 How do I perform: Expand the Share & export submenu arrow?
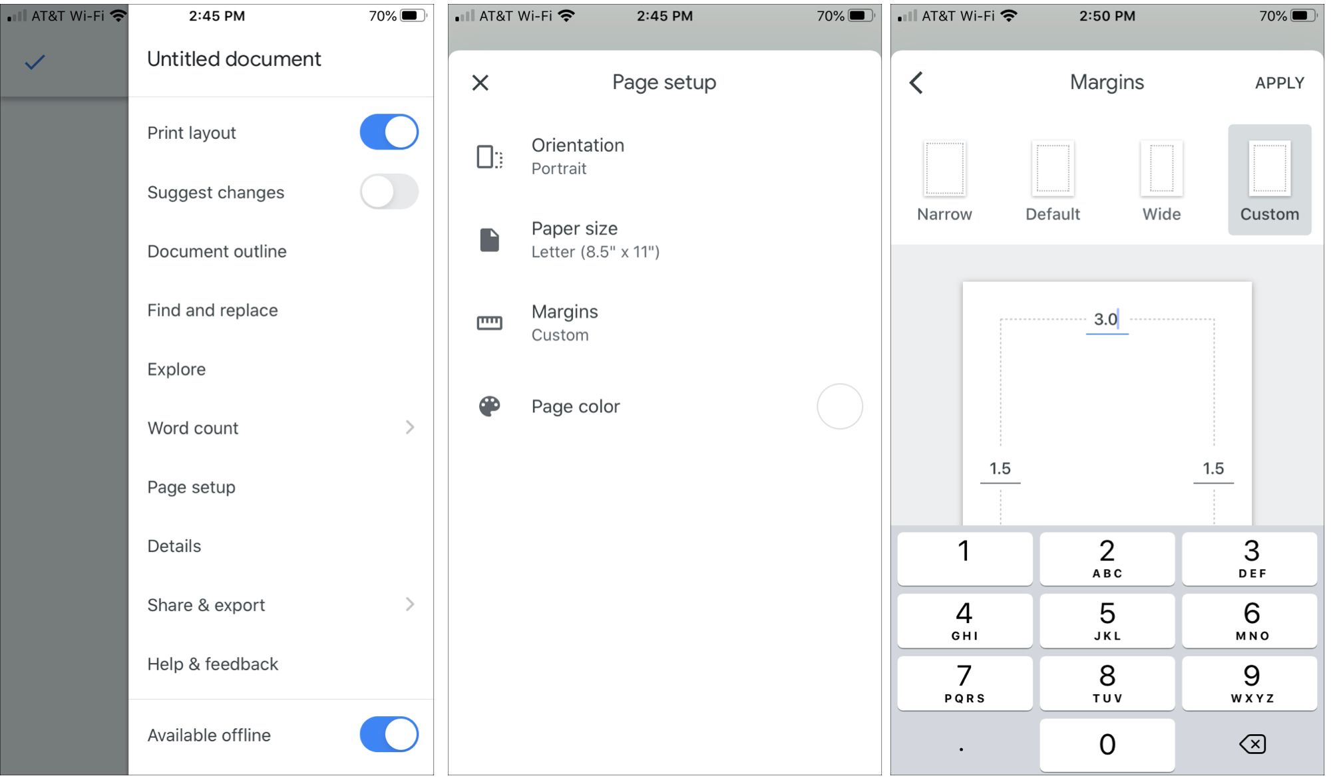(410, 604)
